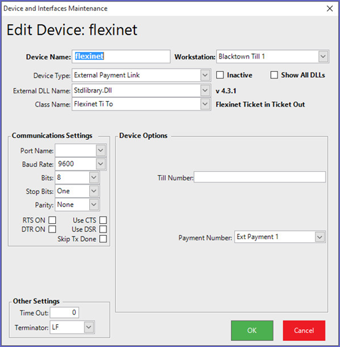Click the Edit Device: flexinet heading

[x=72, y=30]
